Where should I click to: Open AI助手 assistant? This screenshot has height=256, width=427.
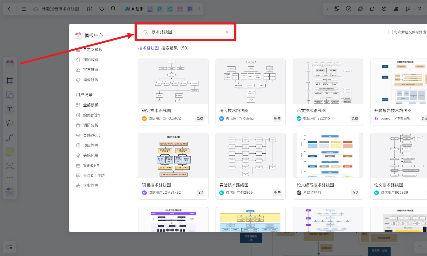(134, 9)
